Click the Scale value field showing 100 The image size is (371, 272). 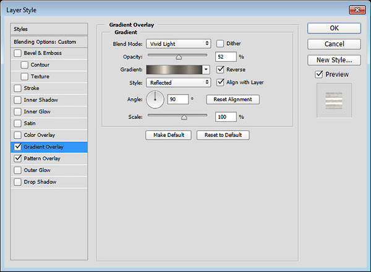[226, 117]
